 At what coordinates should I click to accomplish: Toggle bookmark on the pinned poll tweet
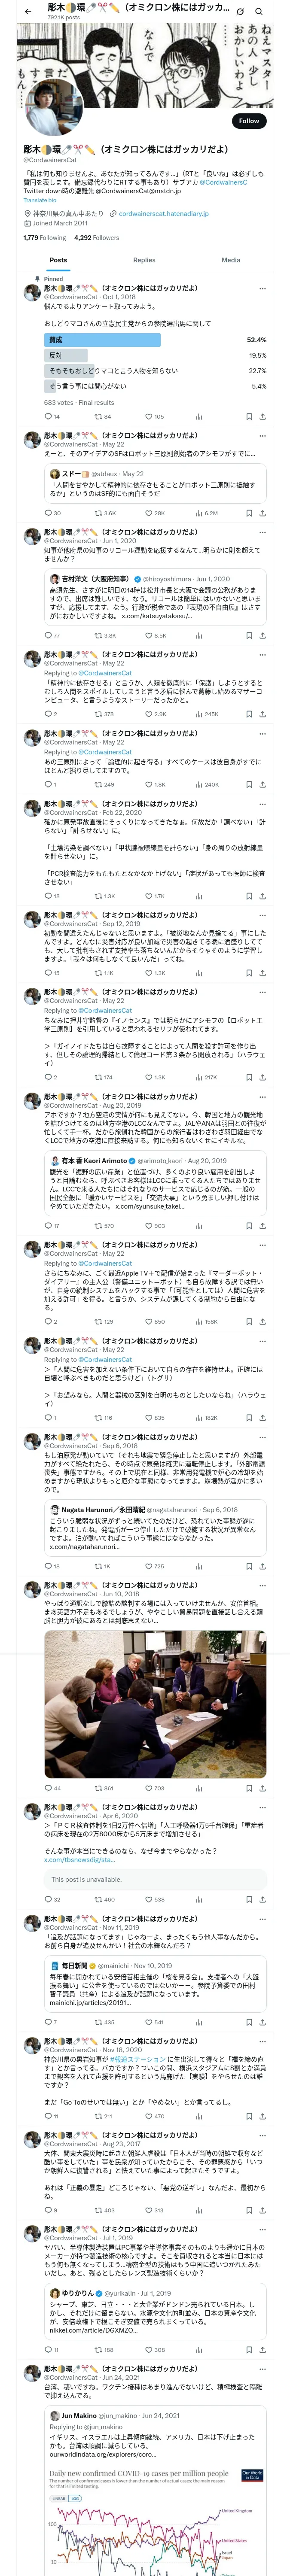249,416
